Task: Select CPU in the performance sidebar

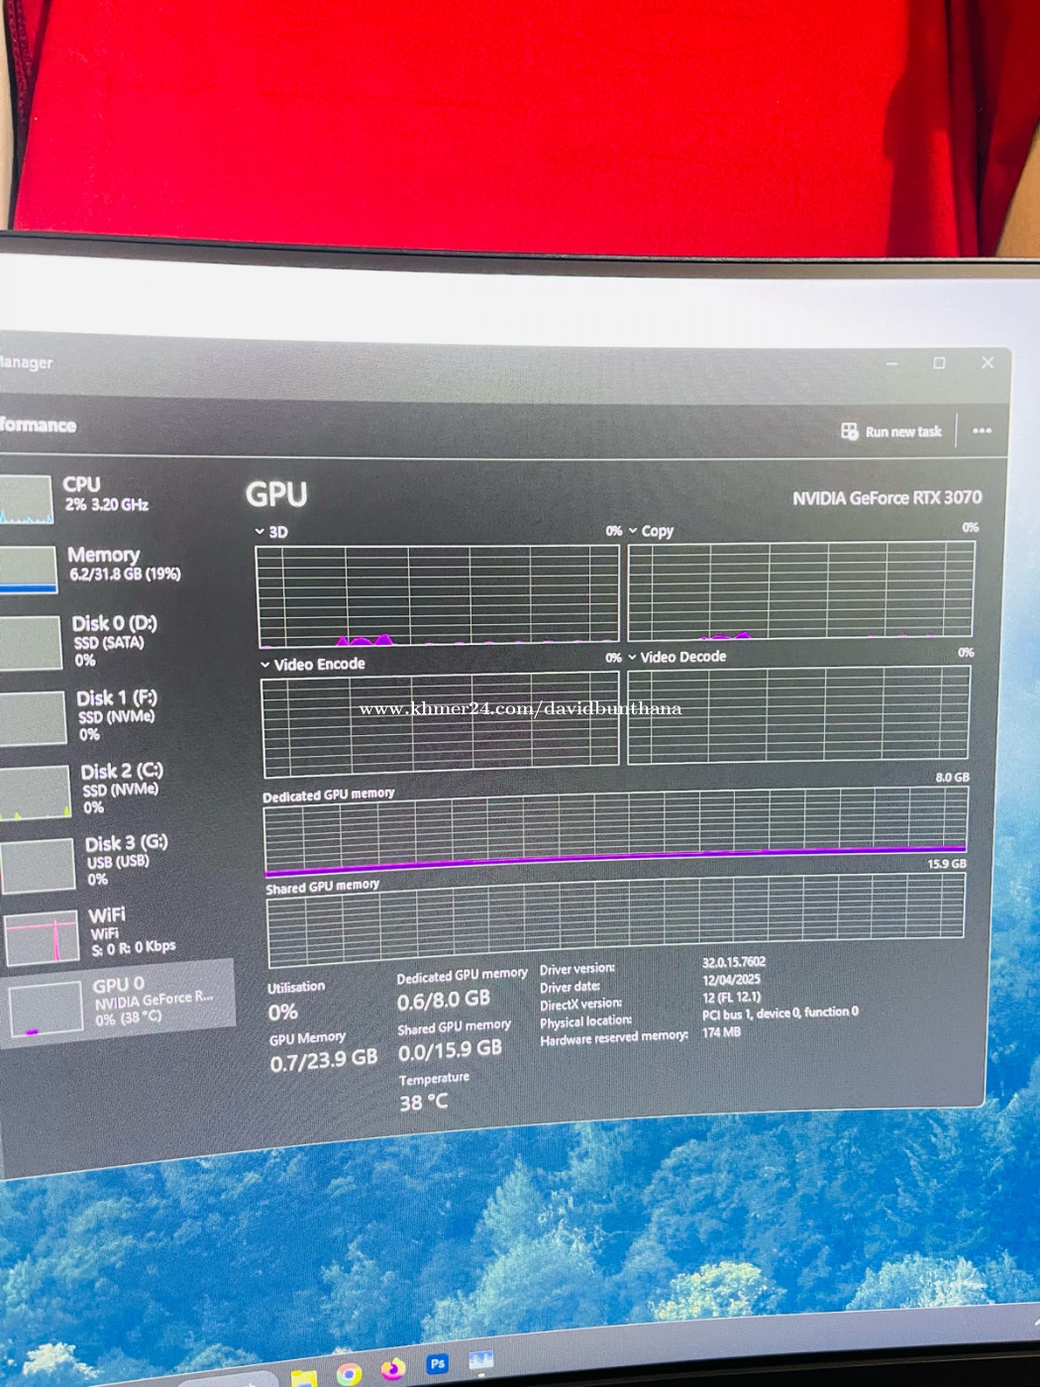Action: 79,496
